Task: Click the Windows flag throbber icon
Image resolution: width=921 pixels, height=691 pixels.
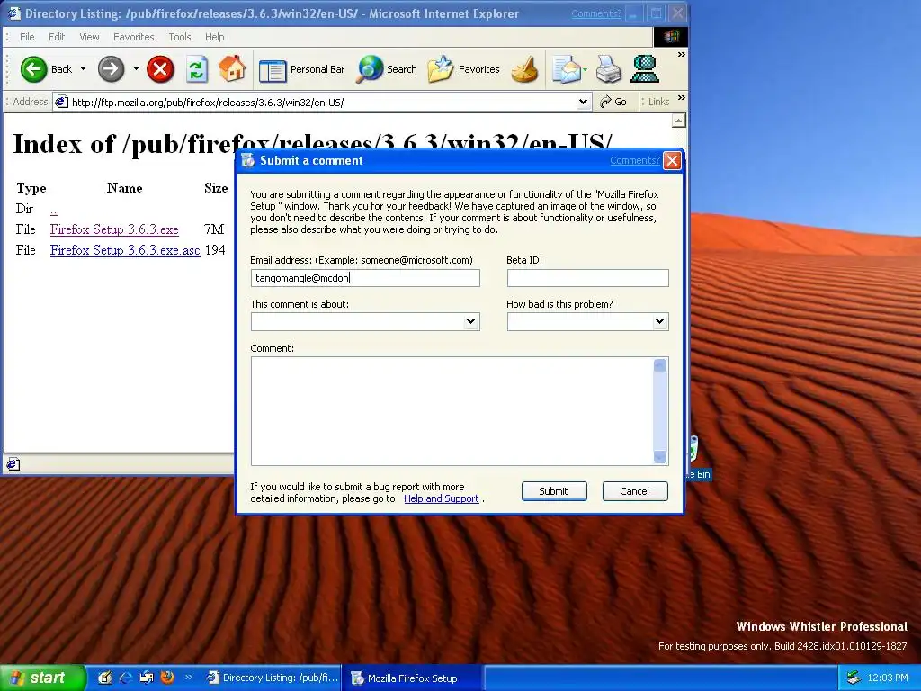Action: click(670, 37)
